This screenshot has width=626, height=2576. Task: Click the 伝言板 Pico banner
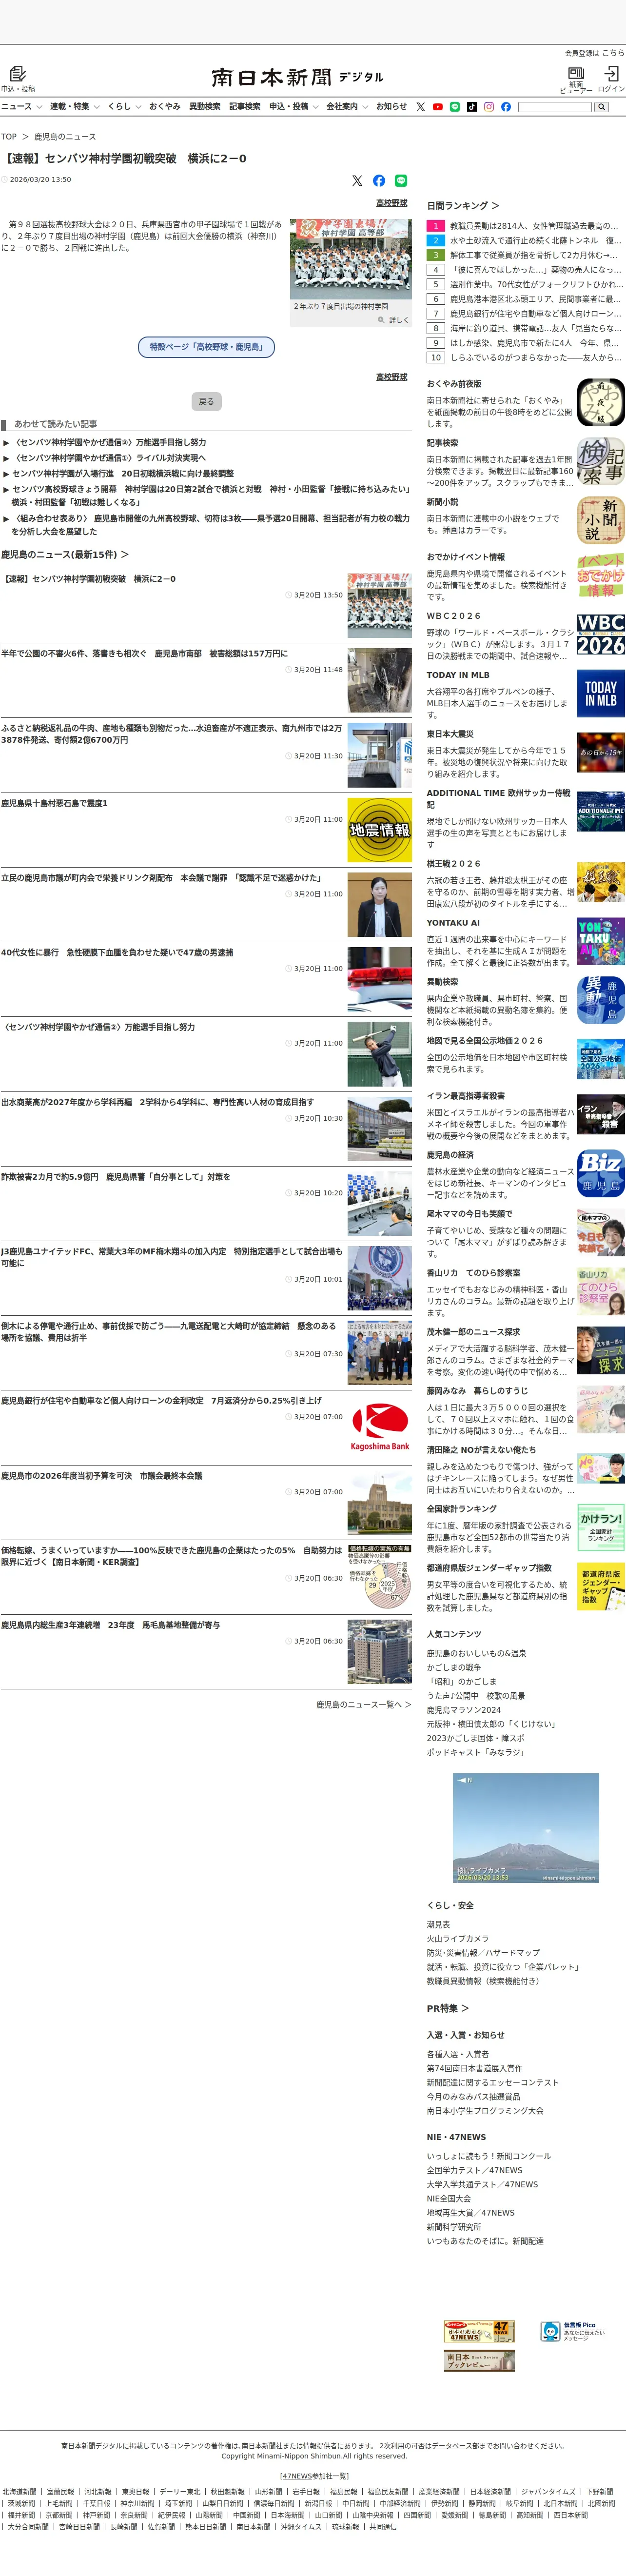574,2331
